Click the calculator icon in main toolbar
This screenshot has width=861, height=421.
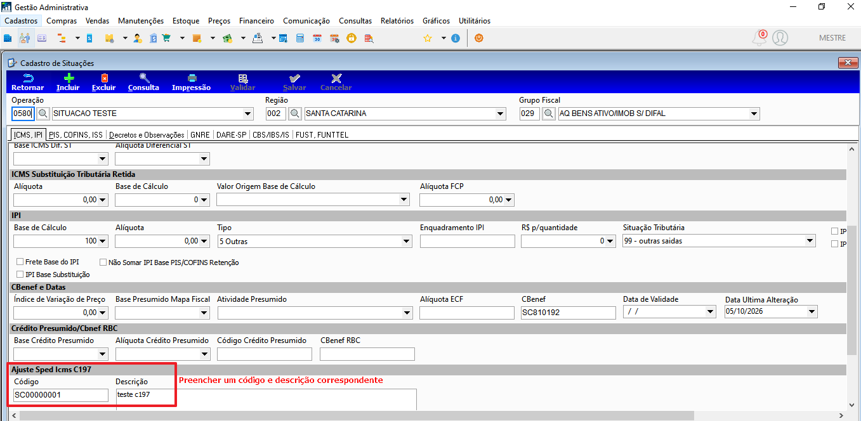coord(300,38)
